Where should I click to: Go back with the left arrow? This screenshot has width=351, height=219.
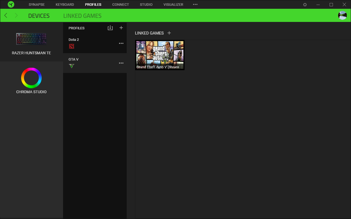coord(6,15)
